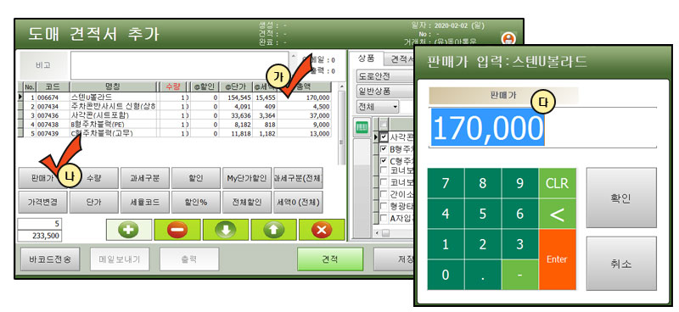This screenshot has width=679, height=312.
Task: Click the green 견적 button
Action: point(330,259)
